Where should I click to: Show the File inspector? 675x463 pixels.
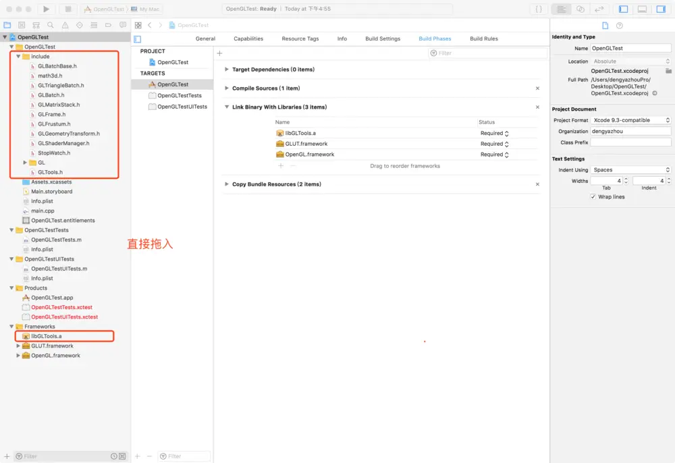click(605, 26)
